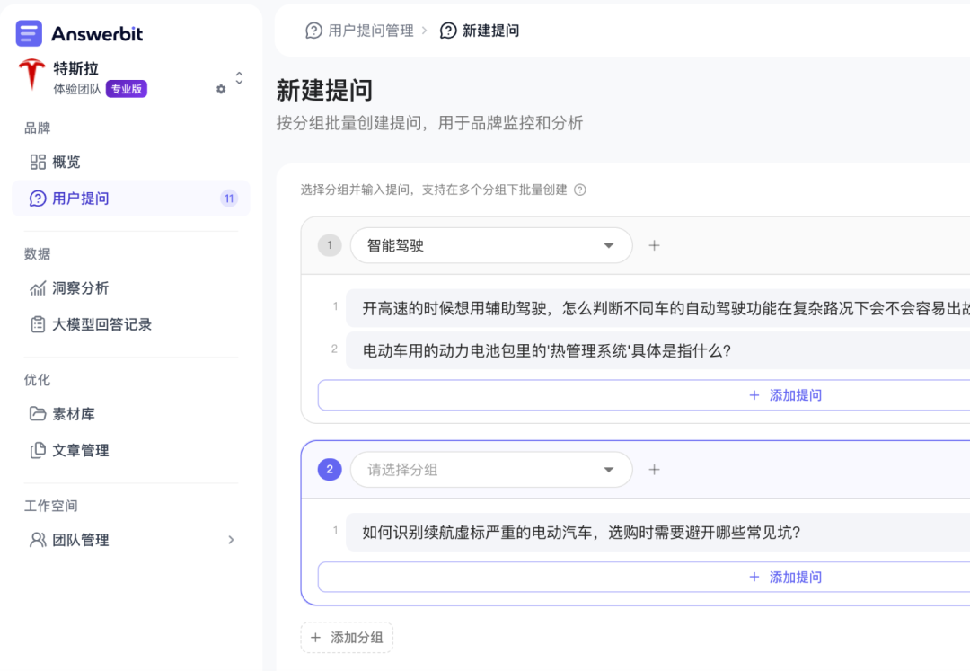Click the help icon after 批量创建 hint
Viewport: 970px width, 671px height.
pos(579,190)
